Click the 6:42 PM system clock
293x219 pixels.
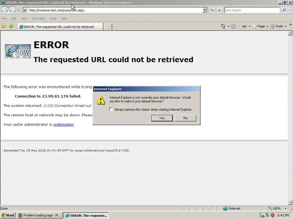(x=283, y=215)
